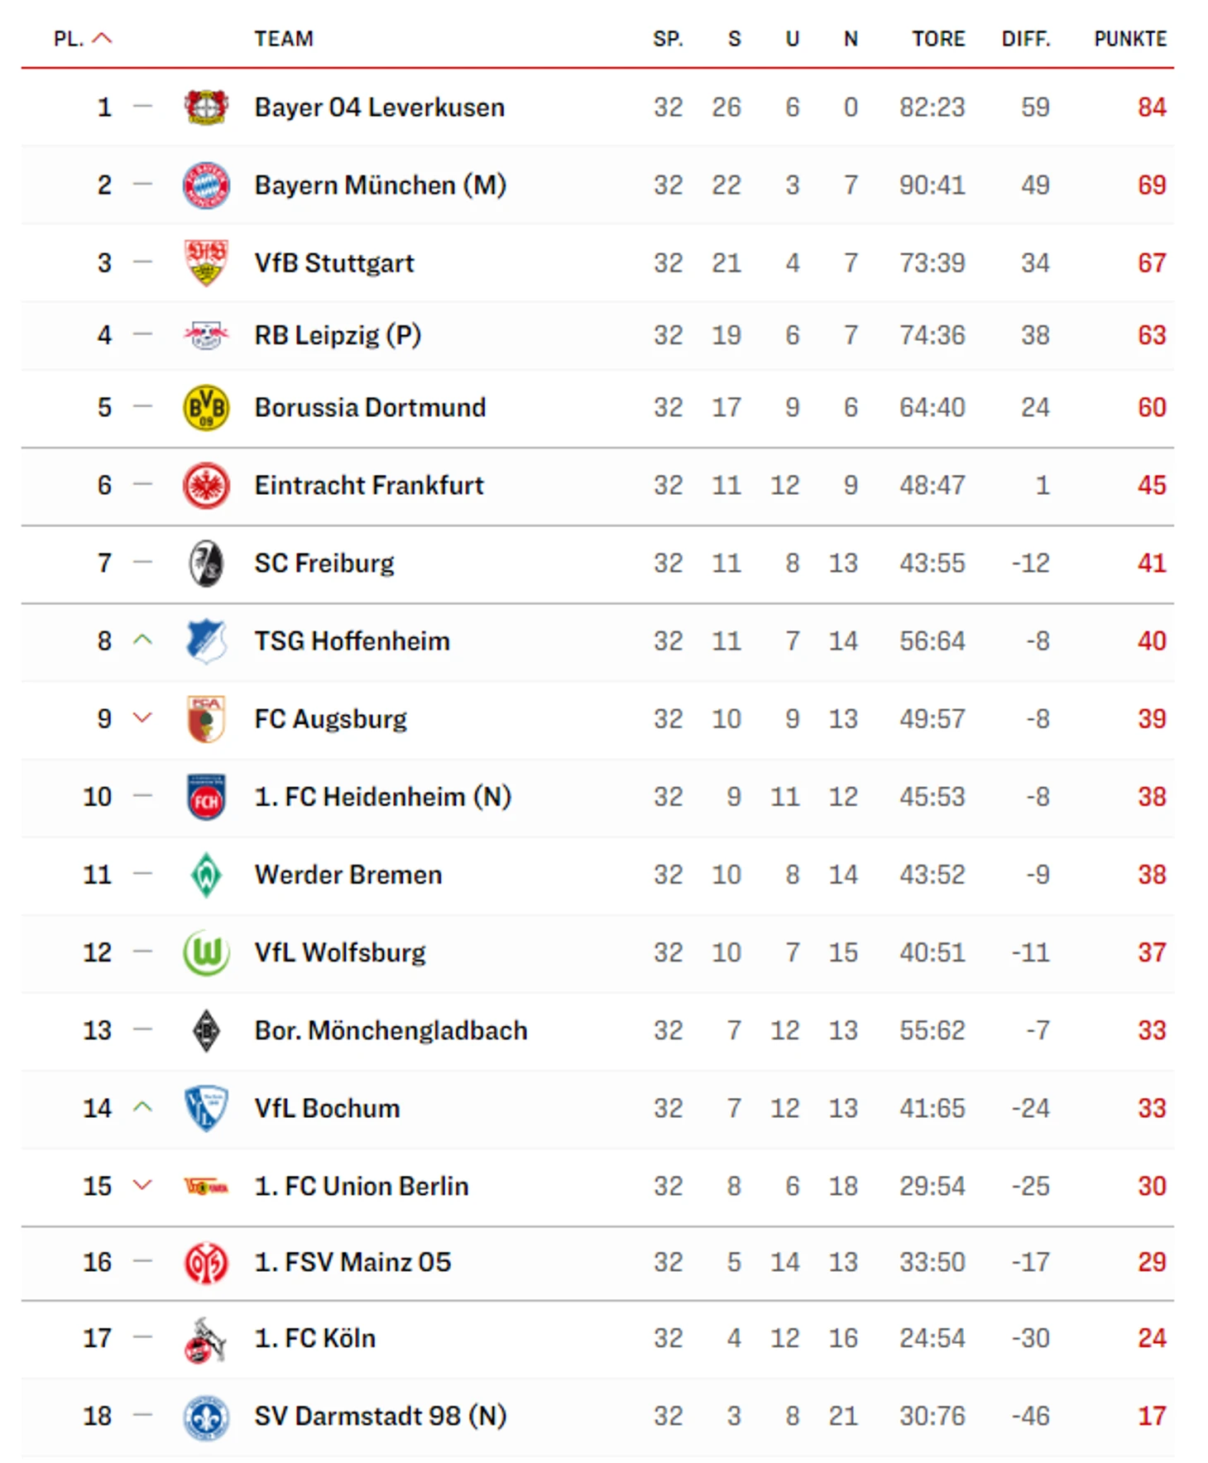Click the Bayern München club logo
Screen dimensions: 1208x1463
(206, 185)
